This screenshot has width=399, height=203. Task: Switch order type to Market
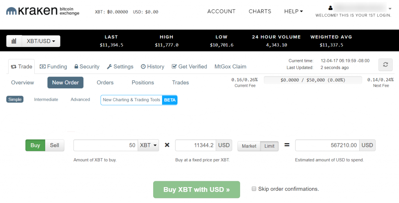249,146
